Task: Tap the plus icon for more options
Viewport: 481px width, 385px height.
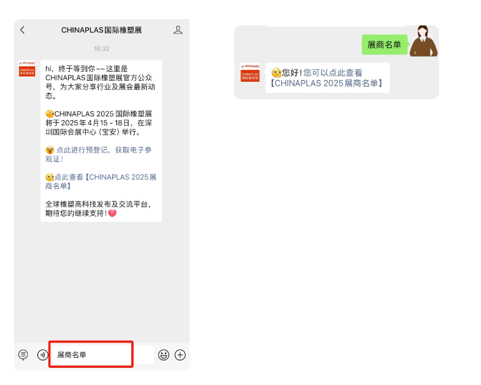Action: (180, 355)
